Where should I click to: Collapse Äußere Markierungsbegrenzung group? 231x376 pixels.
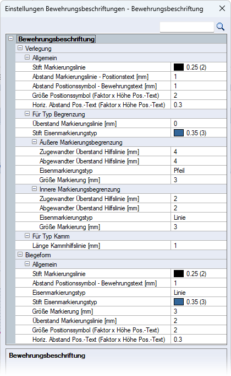(x=35, y=142)
